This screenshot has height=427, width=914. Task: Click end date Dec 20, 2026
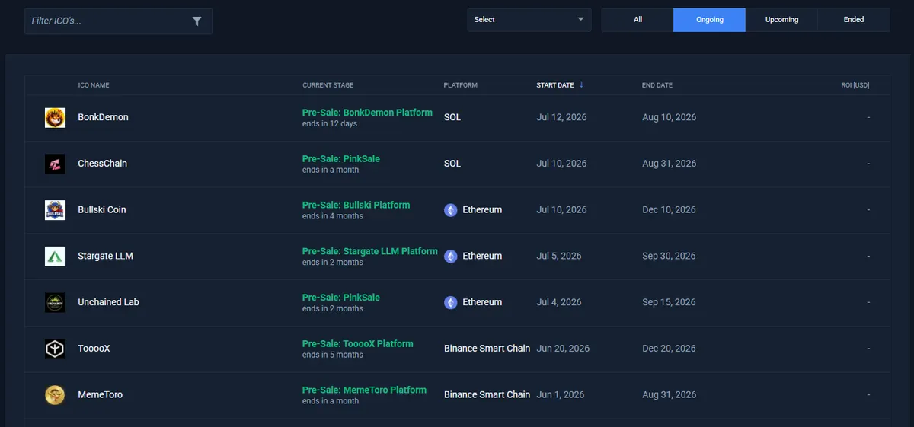pos(669,349)
